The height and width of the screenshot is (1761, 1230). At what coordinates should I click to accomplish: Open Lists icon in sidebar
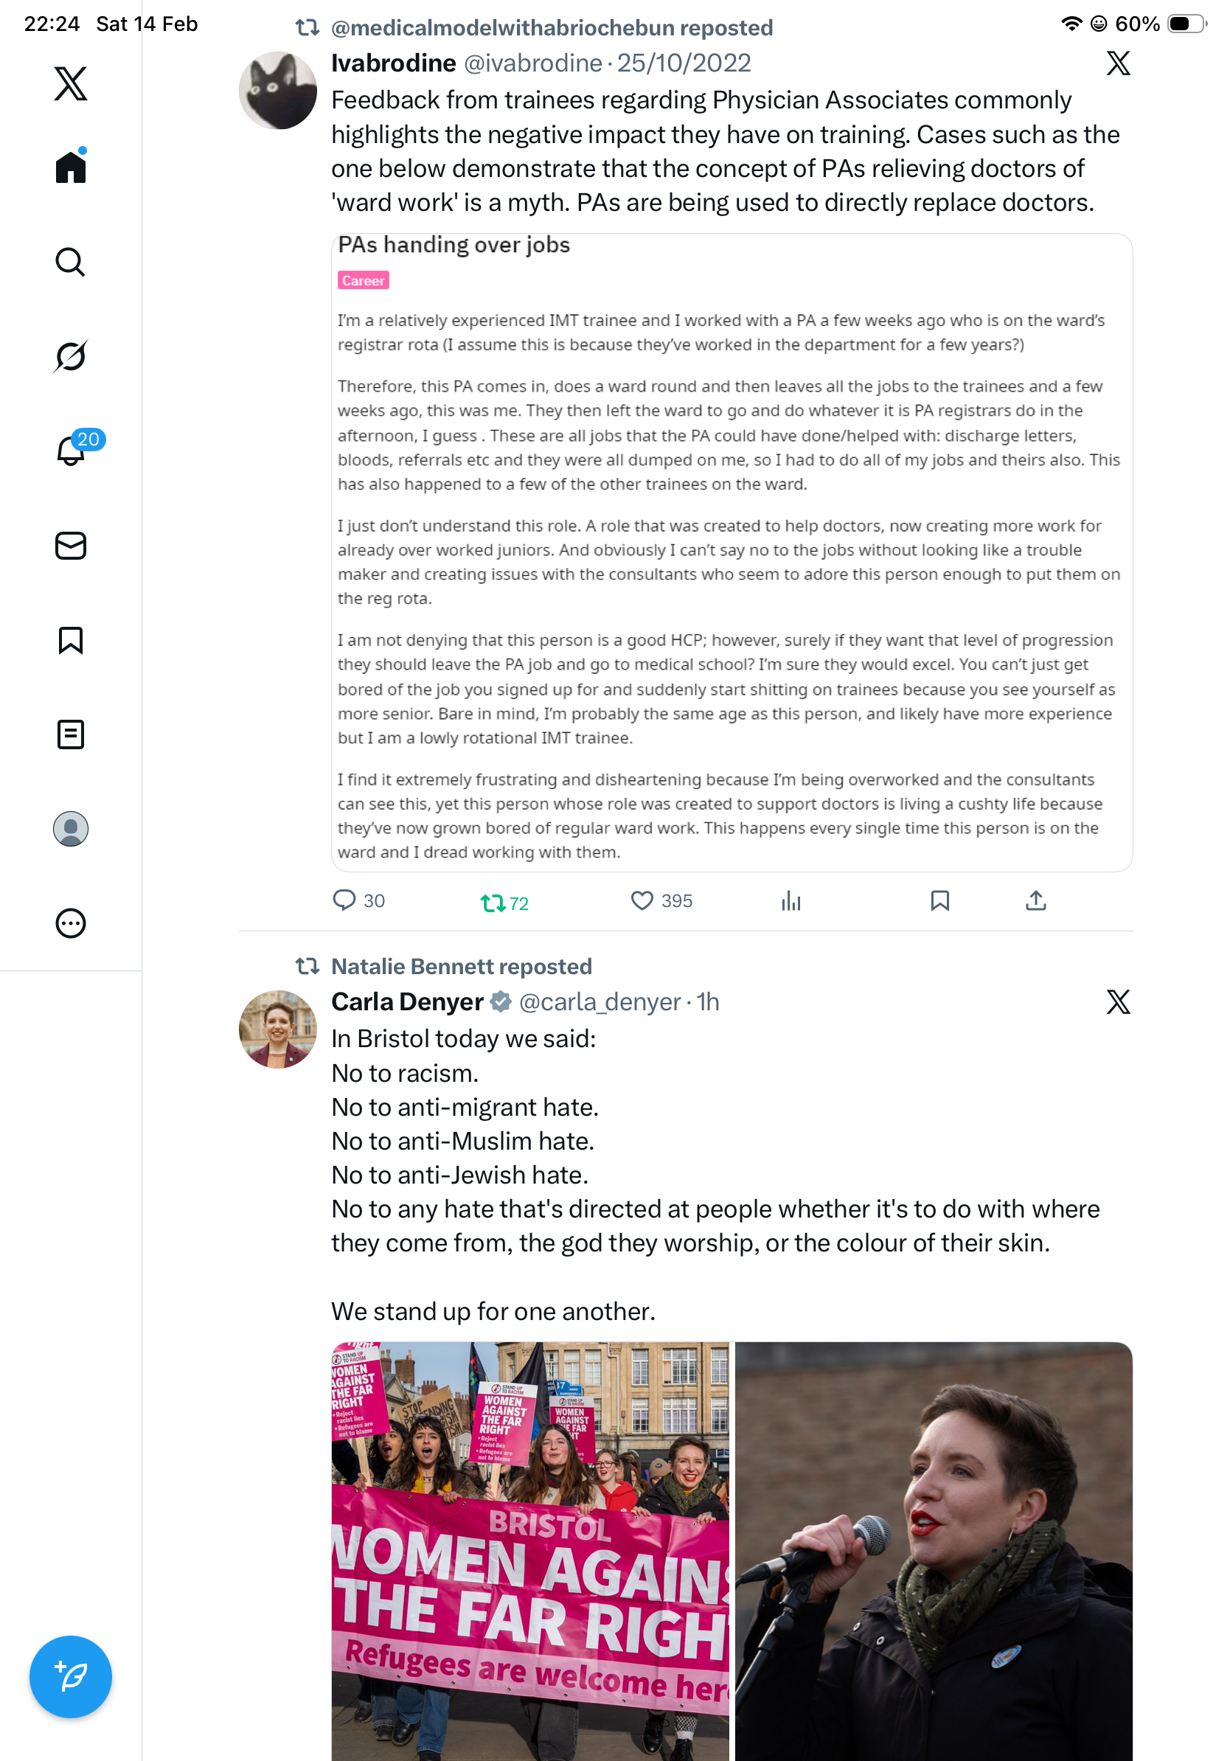(71, 734)
